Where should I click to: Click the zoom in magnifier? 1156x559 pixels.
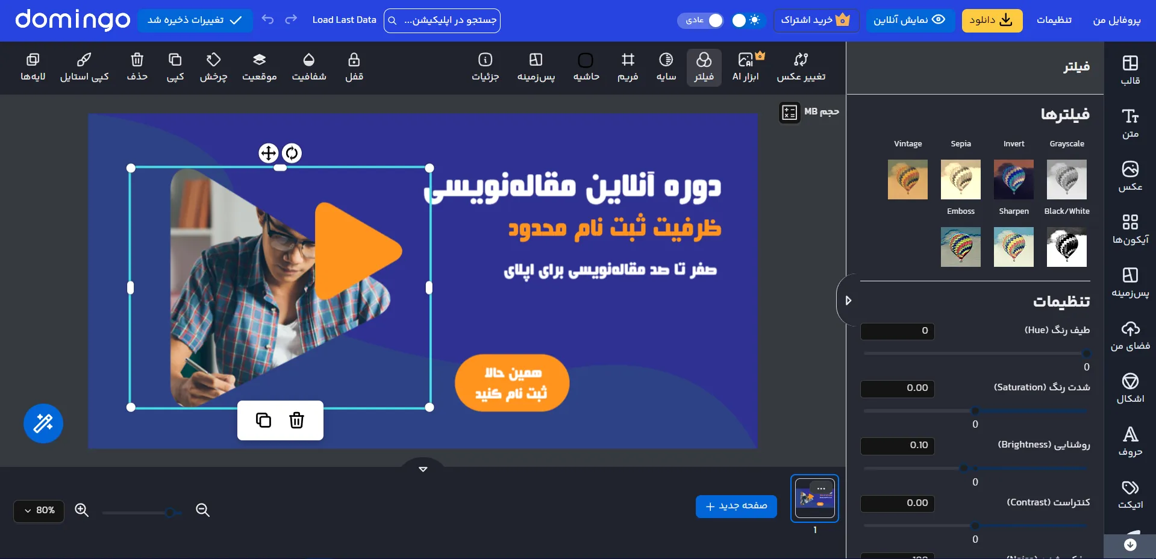82,510
